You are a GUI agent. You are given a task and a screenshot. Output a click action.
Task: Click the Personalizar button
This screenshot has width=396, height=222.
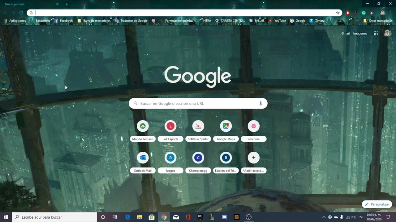[377, 204]
